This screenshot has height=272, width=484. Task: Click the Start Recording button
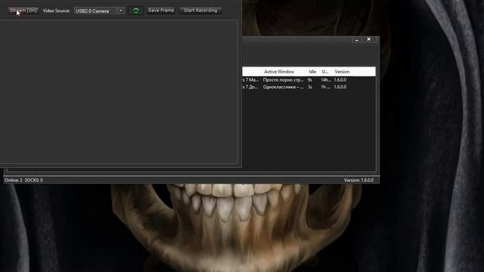pyautogui.click(x=200, y=11)
